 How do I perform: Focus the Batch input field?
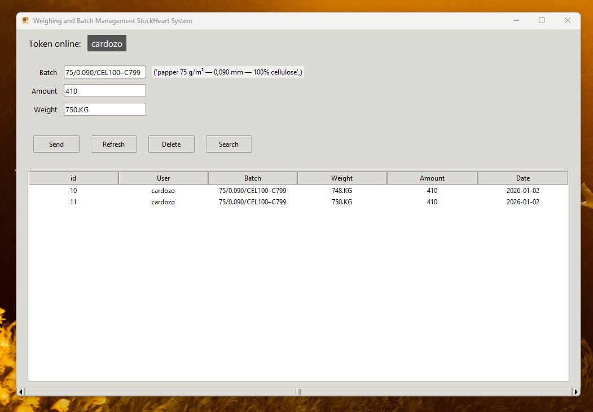tap(104, 72)
